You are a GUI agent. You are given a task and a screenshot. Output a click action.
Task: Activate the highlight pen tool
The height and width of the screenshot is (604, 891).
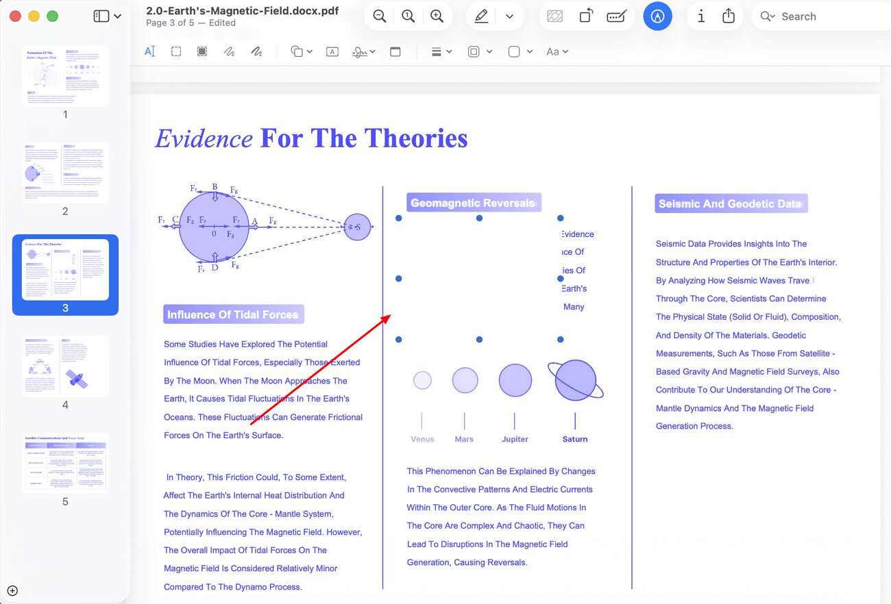(x=481, y=16)
